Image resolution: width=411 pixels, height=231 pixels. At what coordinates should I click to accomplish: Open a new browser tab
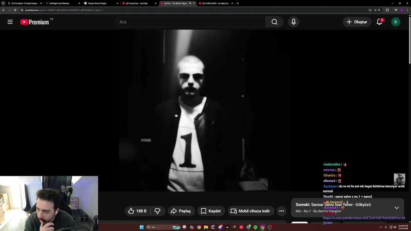click(238, 3)
